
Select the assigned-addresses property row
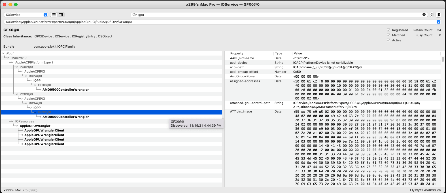point(333,90)
